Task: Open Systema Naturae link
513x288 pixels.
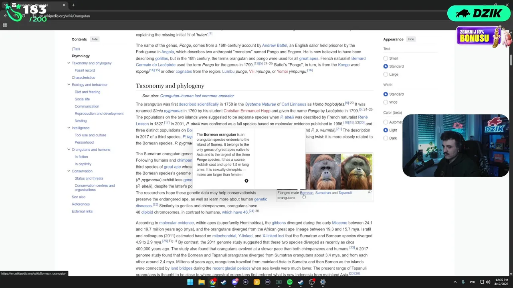Action: pyautogui.click(x=261, y=104)
